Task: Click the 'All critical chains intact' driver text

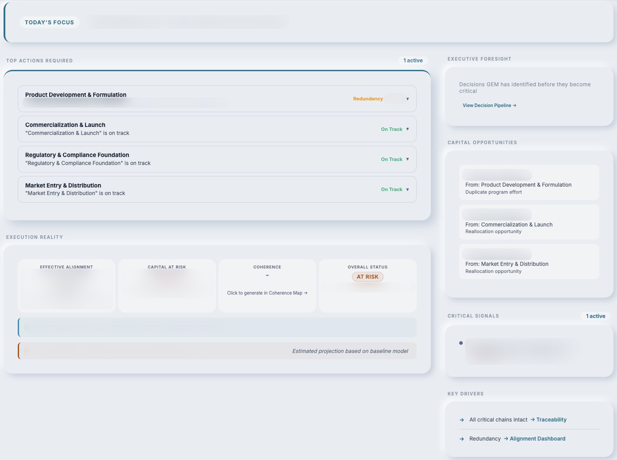Action: click(x=498, y=420)
